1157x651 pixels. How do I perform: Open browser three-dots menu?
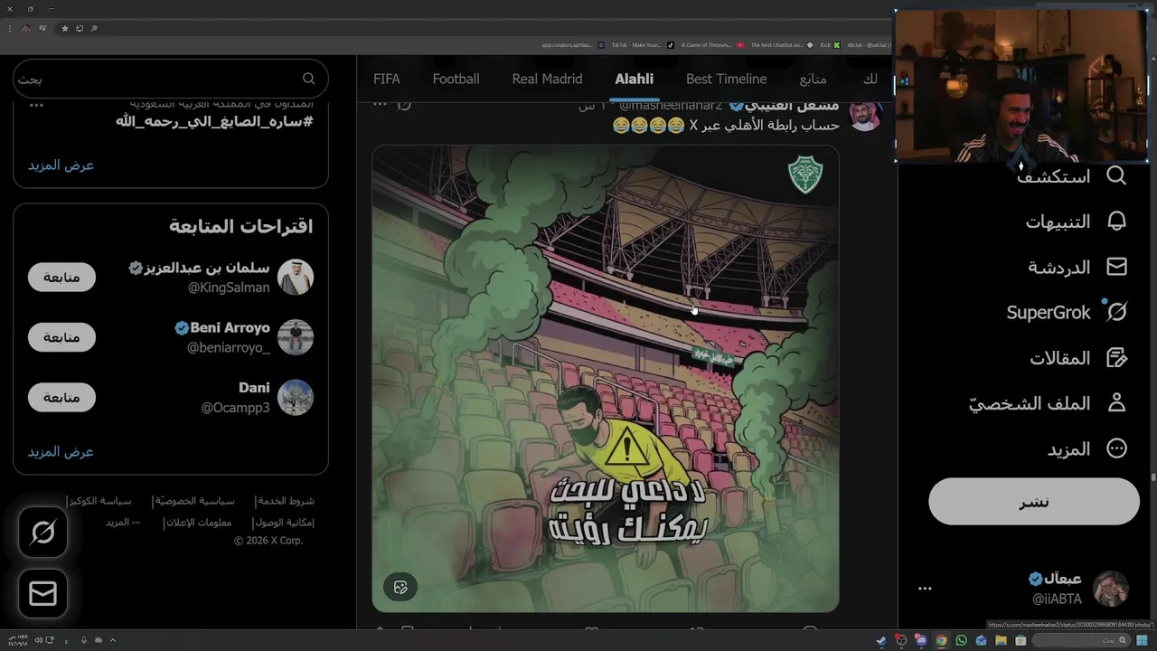[x=9, y=28]
